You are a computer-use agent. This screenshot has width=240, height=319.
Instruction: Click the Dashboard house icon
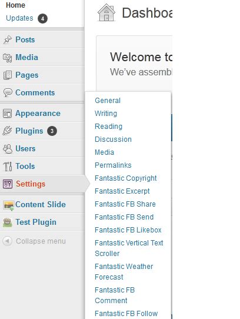106,12
